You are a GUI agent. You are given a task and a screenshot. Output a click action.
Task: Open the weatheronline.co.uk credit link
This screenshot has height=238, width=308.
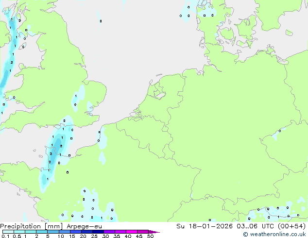point(274,234)
